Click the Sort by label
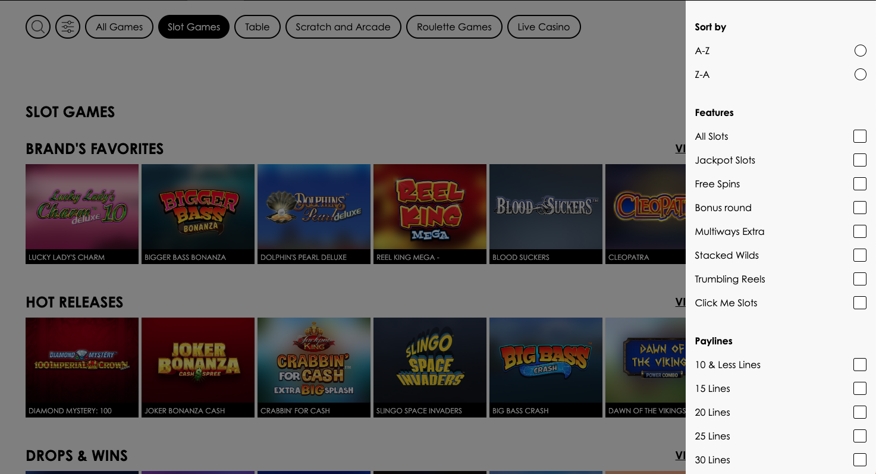This screenshot has height=474, width=876. [710, 27]
